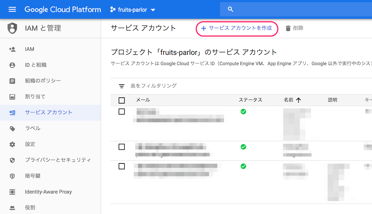This screenshot has height=214, width=372.
Task: Click the Identity-Aware Proxy icon
Action: point(12,192)
